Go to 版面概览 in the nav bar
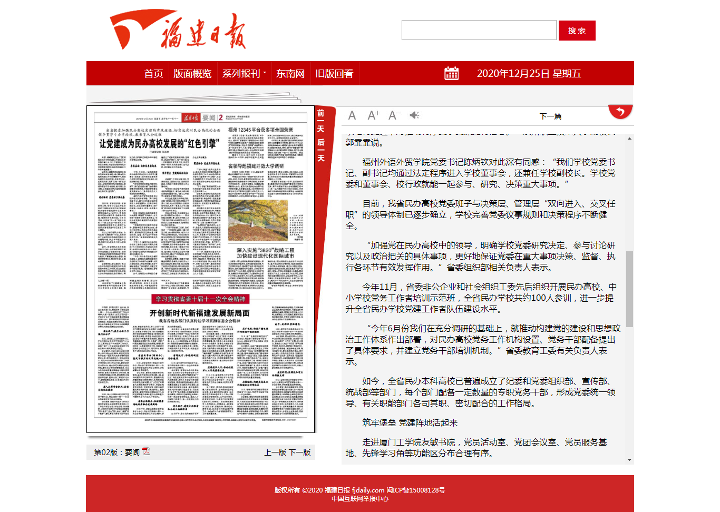This screenshot has height=512, width=720. 192,73
